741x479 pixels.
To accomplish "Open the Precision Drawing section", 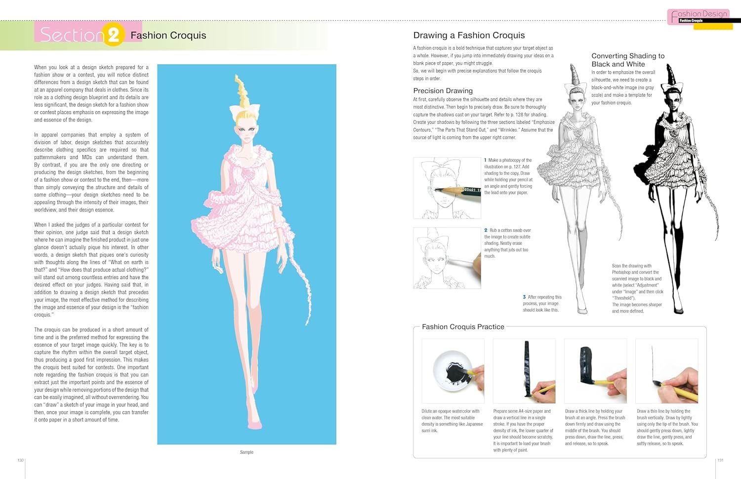I will tap(443, 90).
